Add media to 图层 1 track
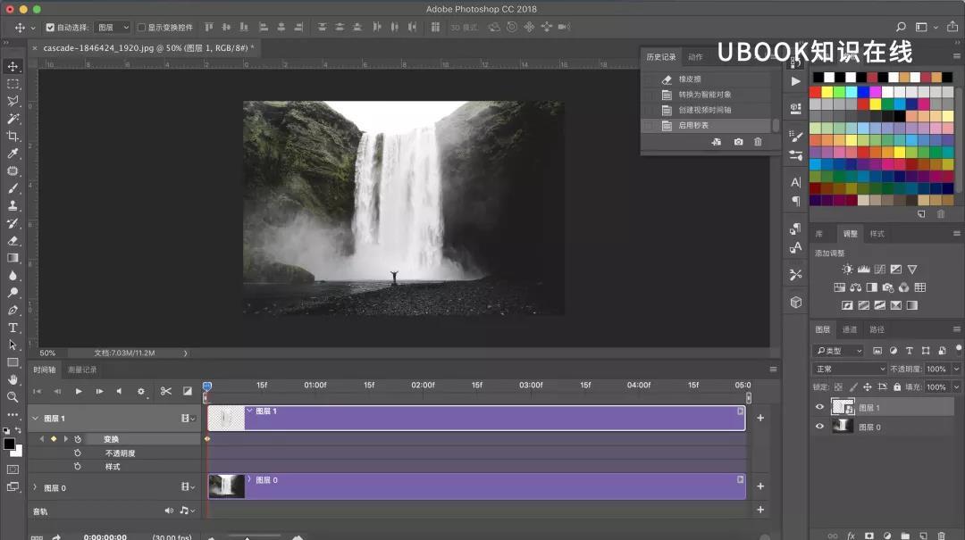This screenshot has height=540, width=965. (760, 419)
